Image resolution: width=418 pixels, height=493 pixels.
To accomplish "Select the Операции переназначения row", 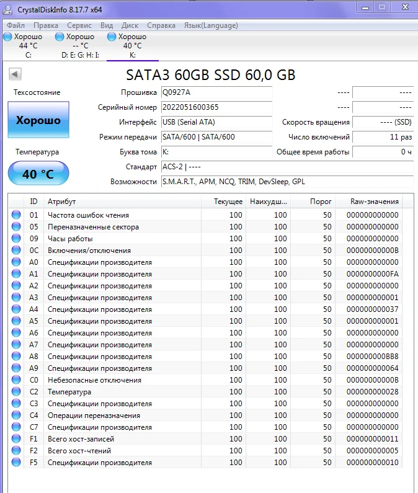I will [205, 415].
